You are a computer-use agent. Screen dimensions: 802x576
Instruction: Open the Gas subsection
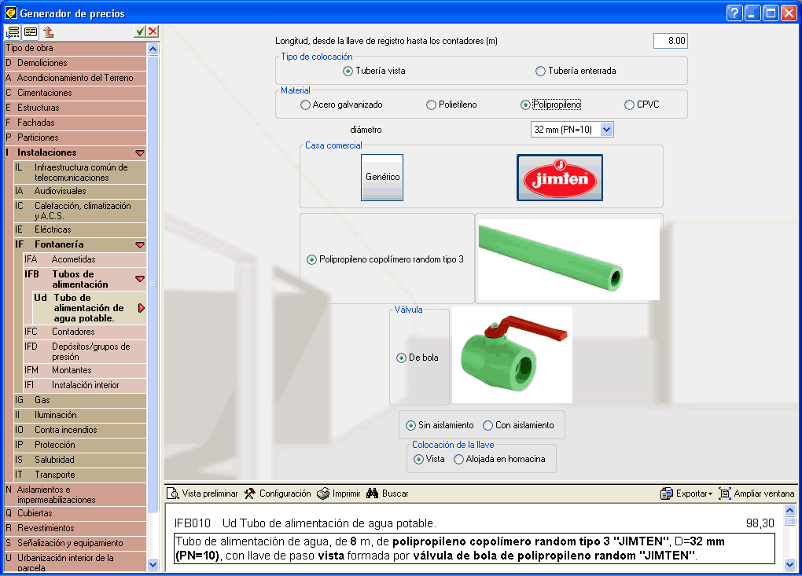(80, 400)
